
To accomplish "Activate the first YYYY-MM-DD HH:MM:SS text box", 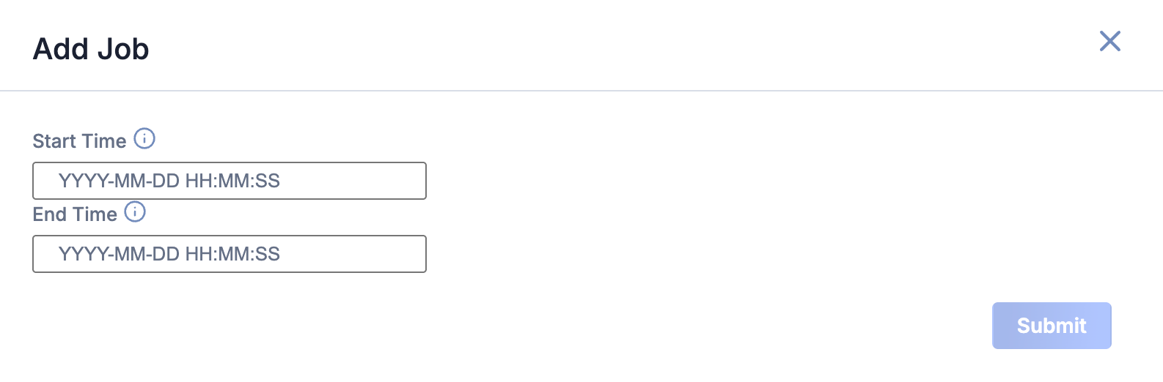I will pyautogui.click(x=230, y=181).
